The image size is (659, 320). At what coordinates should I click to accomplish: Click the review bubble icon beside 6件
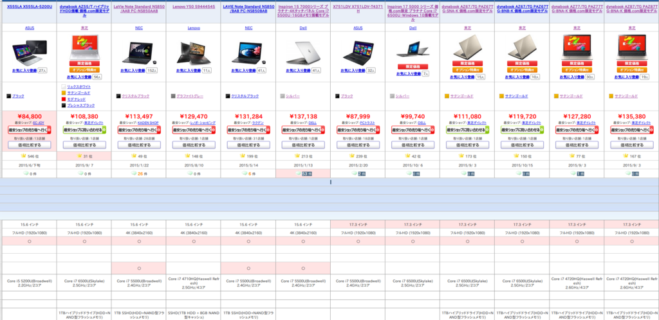coord(244,173)
